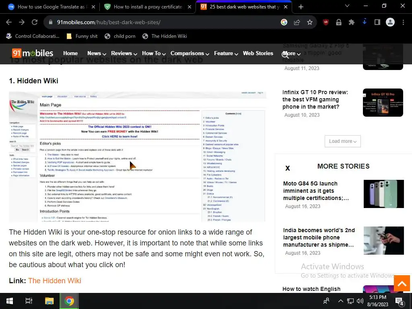
Task: Open the site search magnifier
Action: (x=285, y=55)
